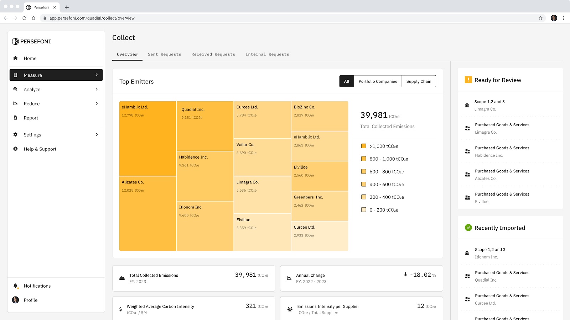Select the Supply Chain filter
Viewport: 570px width, 320px height.
(x=419, y=81)
